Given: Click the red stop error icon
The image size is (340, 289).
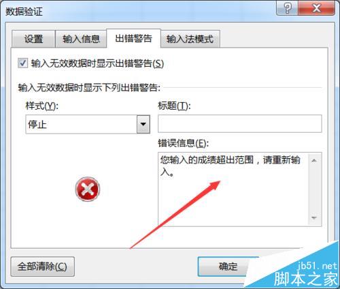Looking at the screenshot, I should [88, 189].
